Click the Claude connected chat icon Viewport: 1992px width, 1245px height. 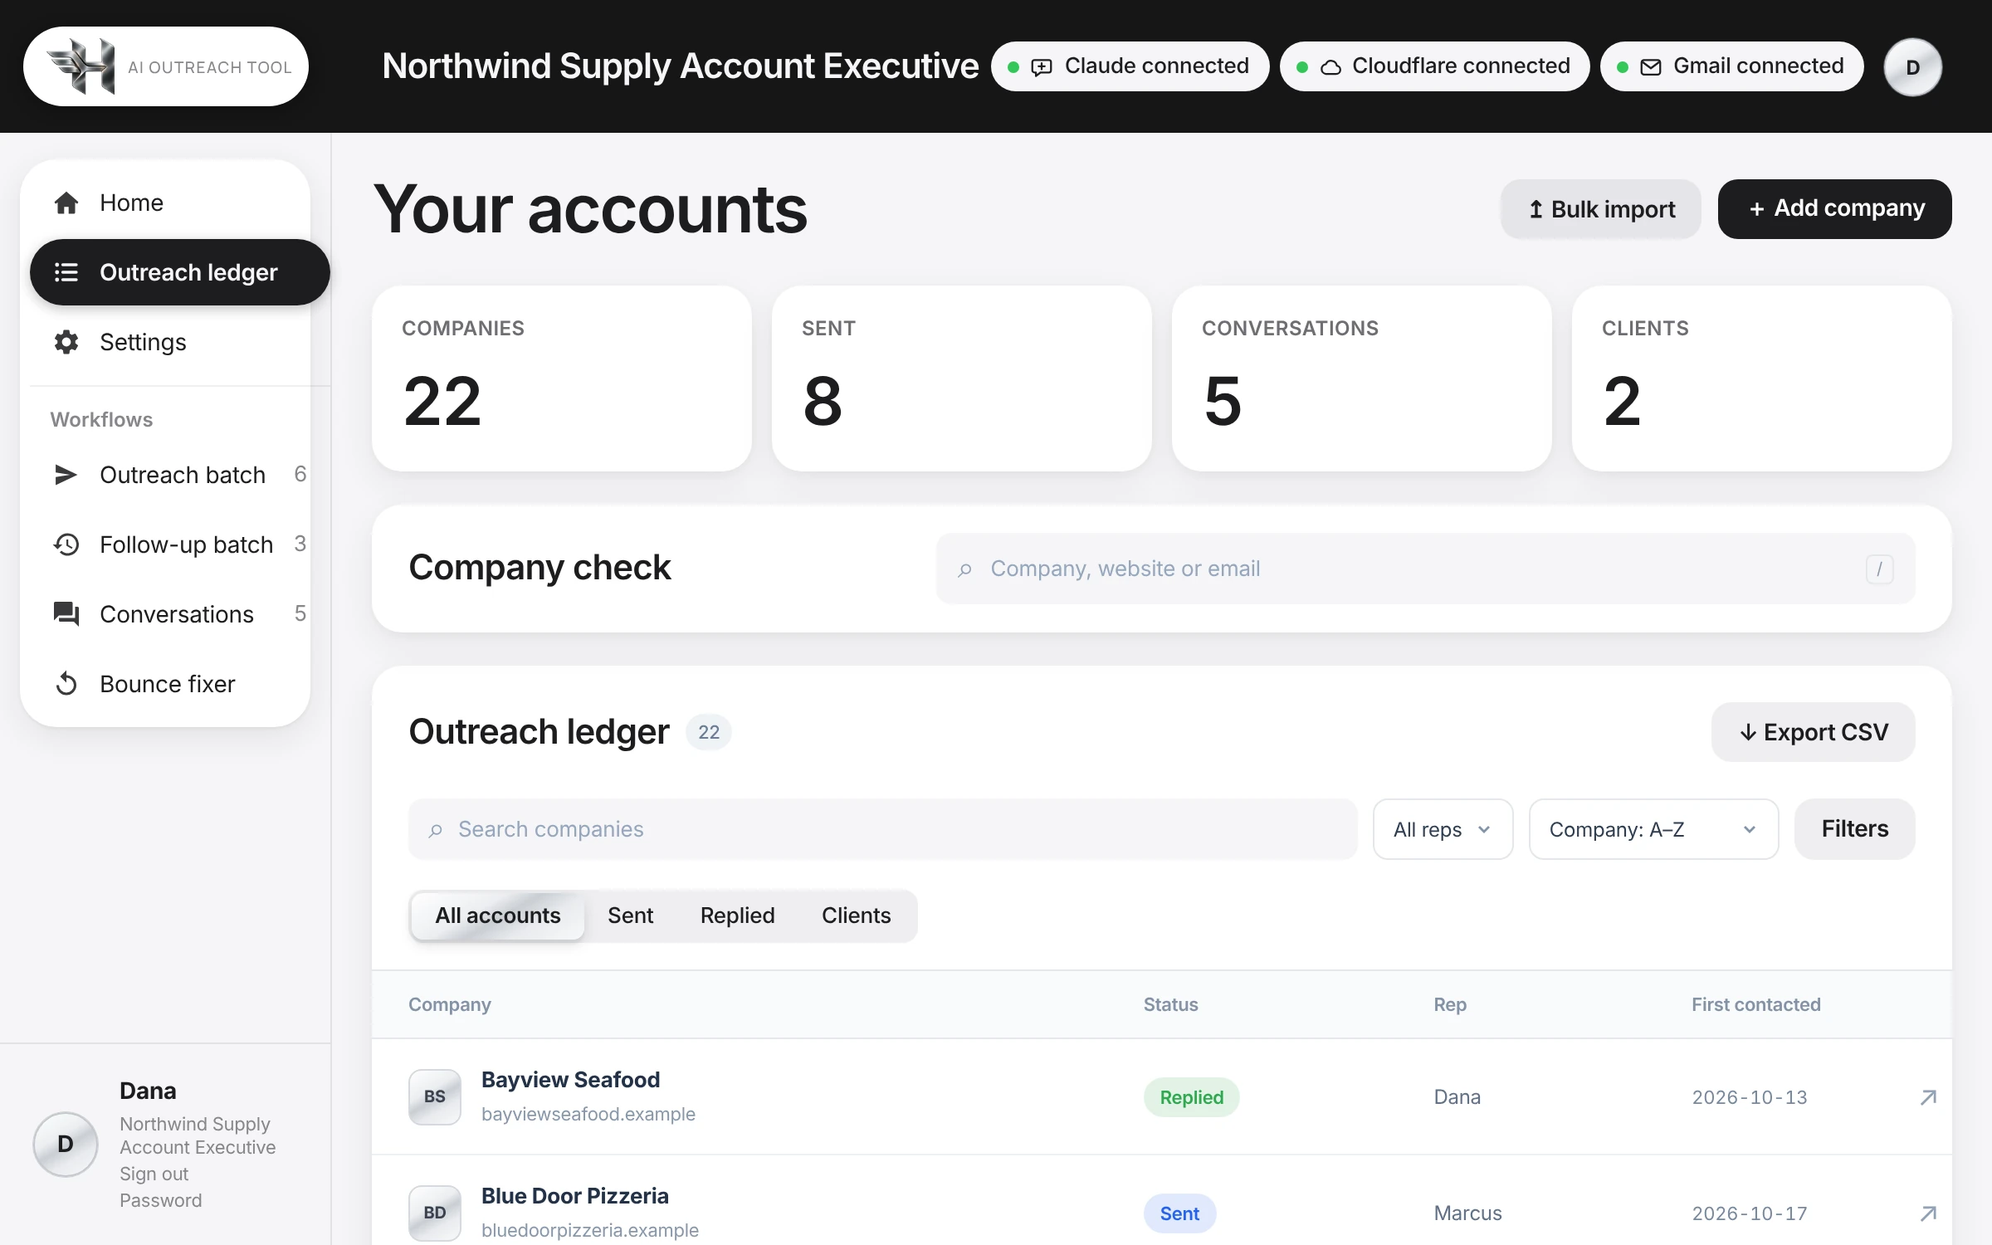(x=1042, y=67)
